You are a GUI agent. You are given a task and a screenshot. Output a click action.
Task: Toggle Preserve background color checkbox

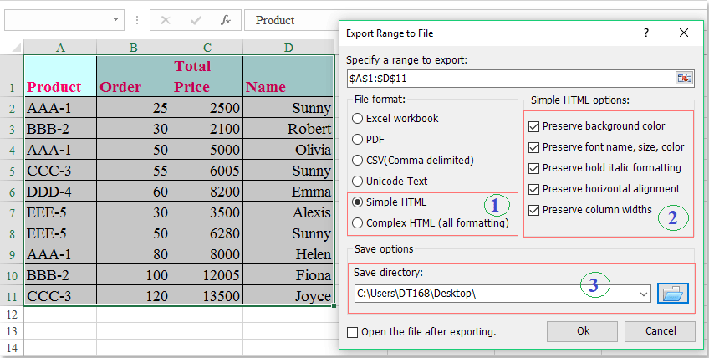click(x=534, y=126)
